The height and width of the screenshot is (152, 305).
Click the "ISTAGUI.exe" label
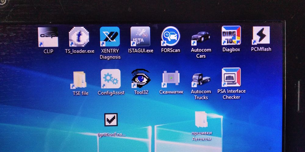click(x=141, y=51)
